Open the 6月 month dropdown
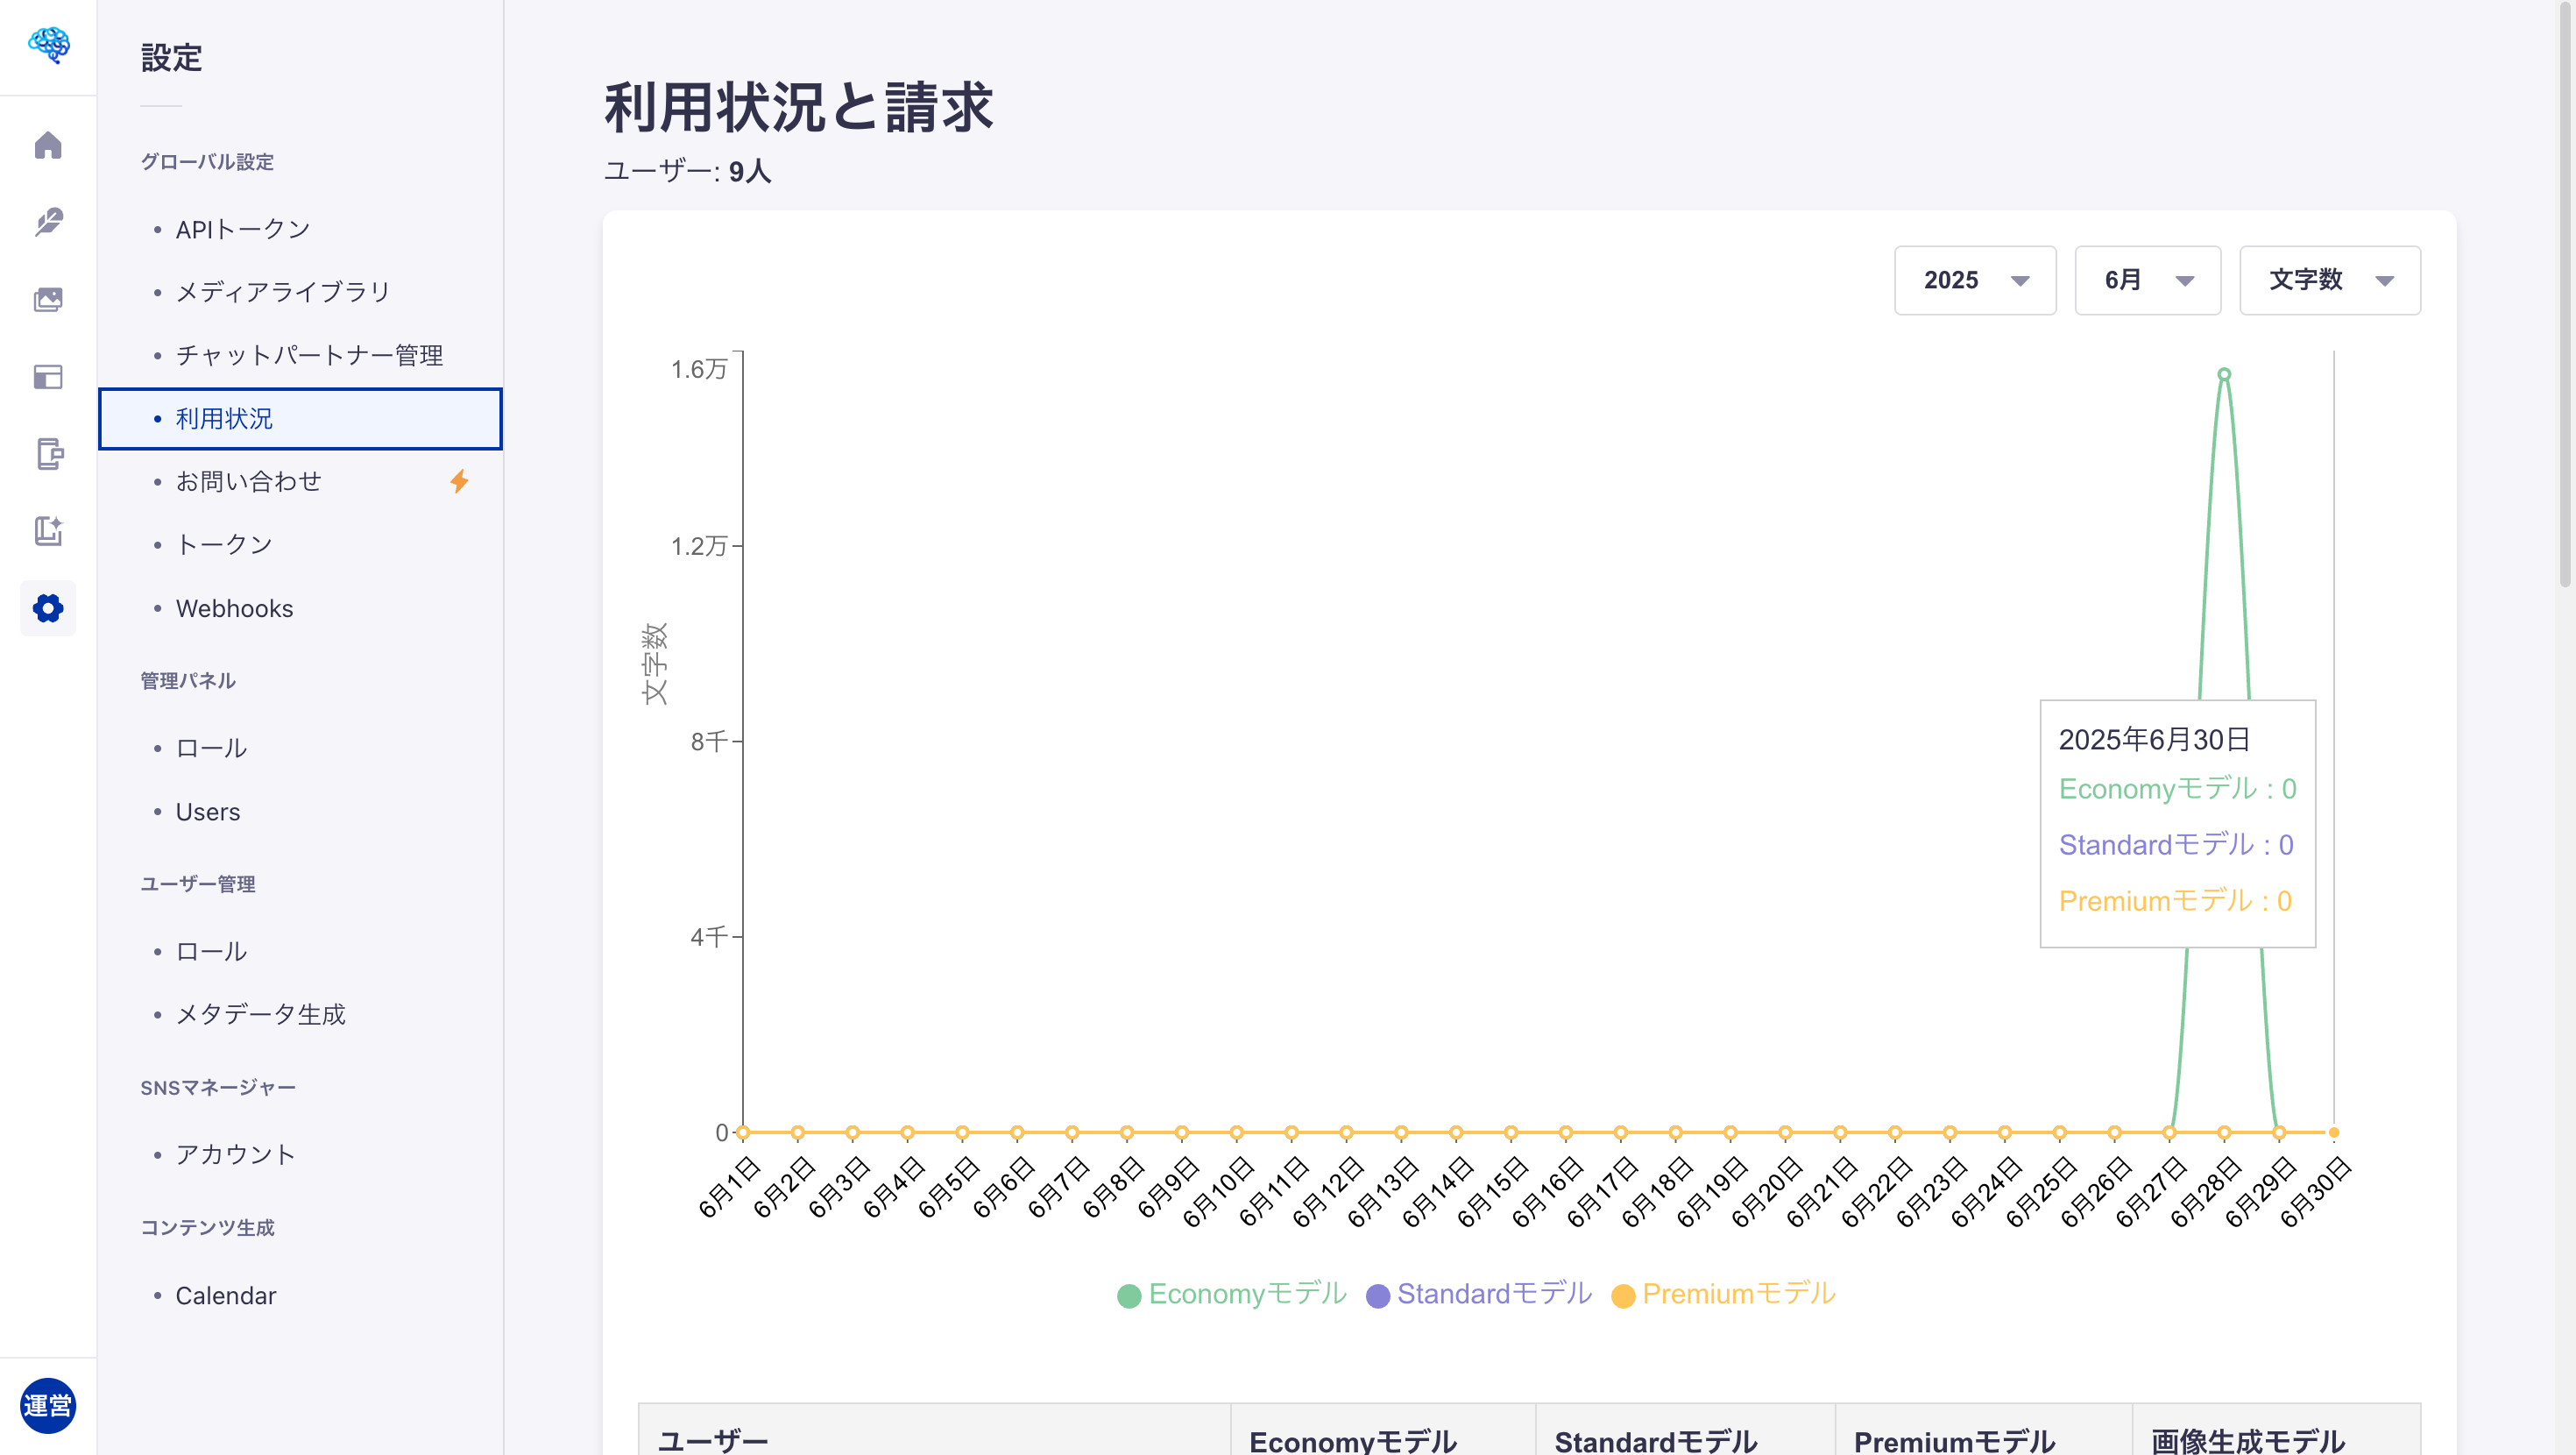Viewport: 2576px width, 1455px height. point(2147,280)
